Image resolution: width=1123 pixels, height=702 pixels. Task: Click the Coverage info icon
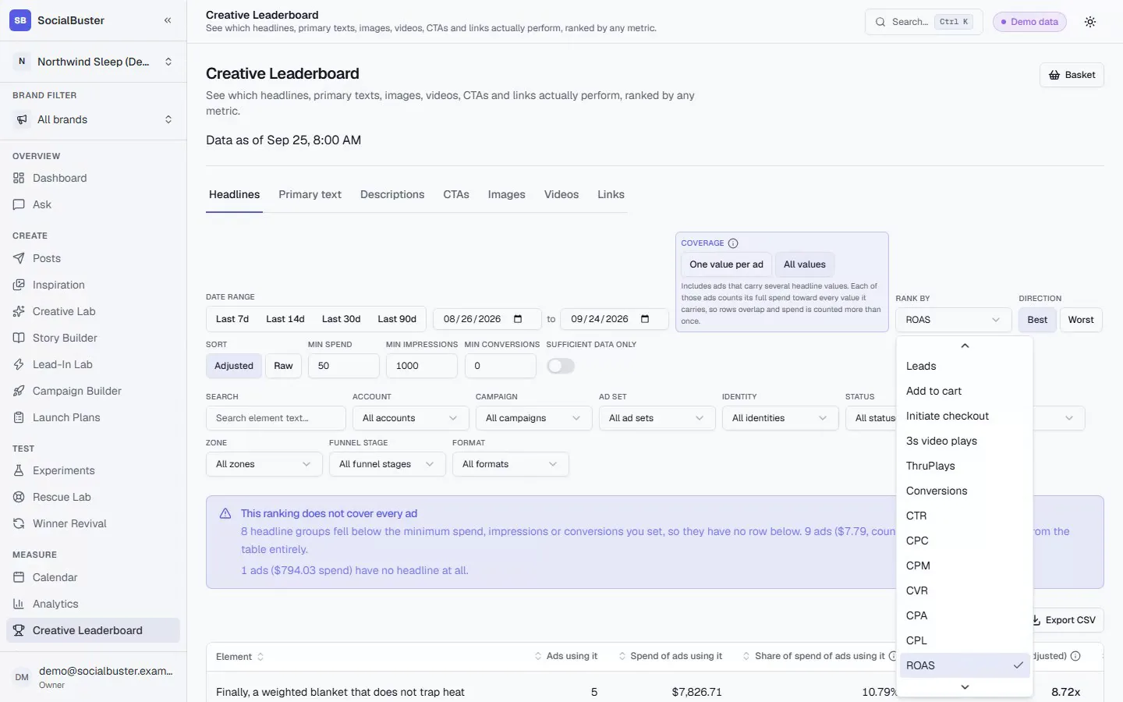733,243
